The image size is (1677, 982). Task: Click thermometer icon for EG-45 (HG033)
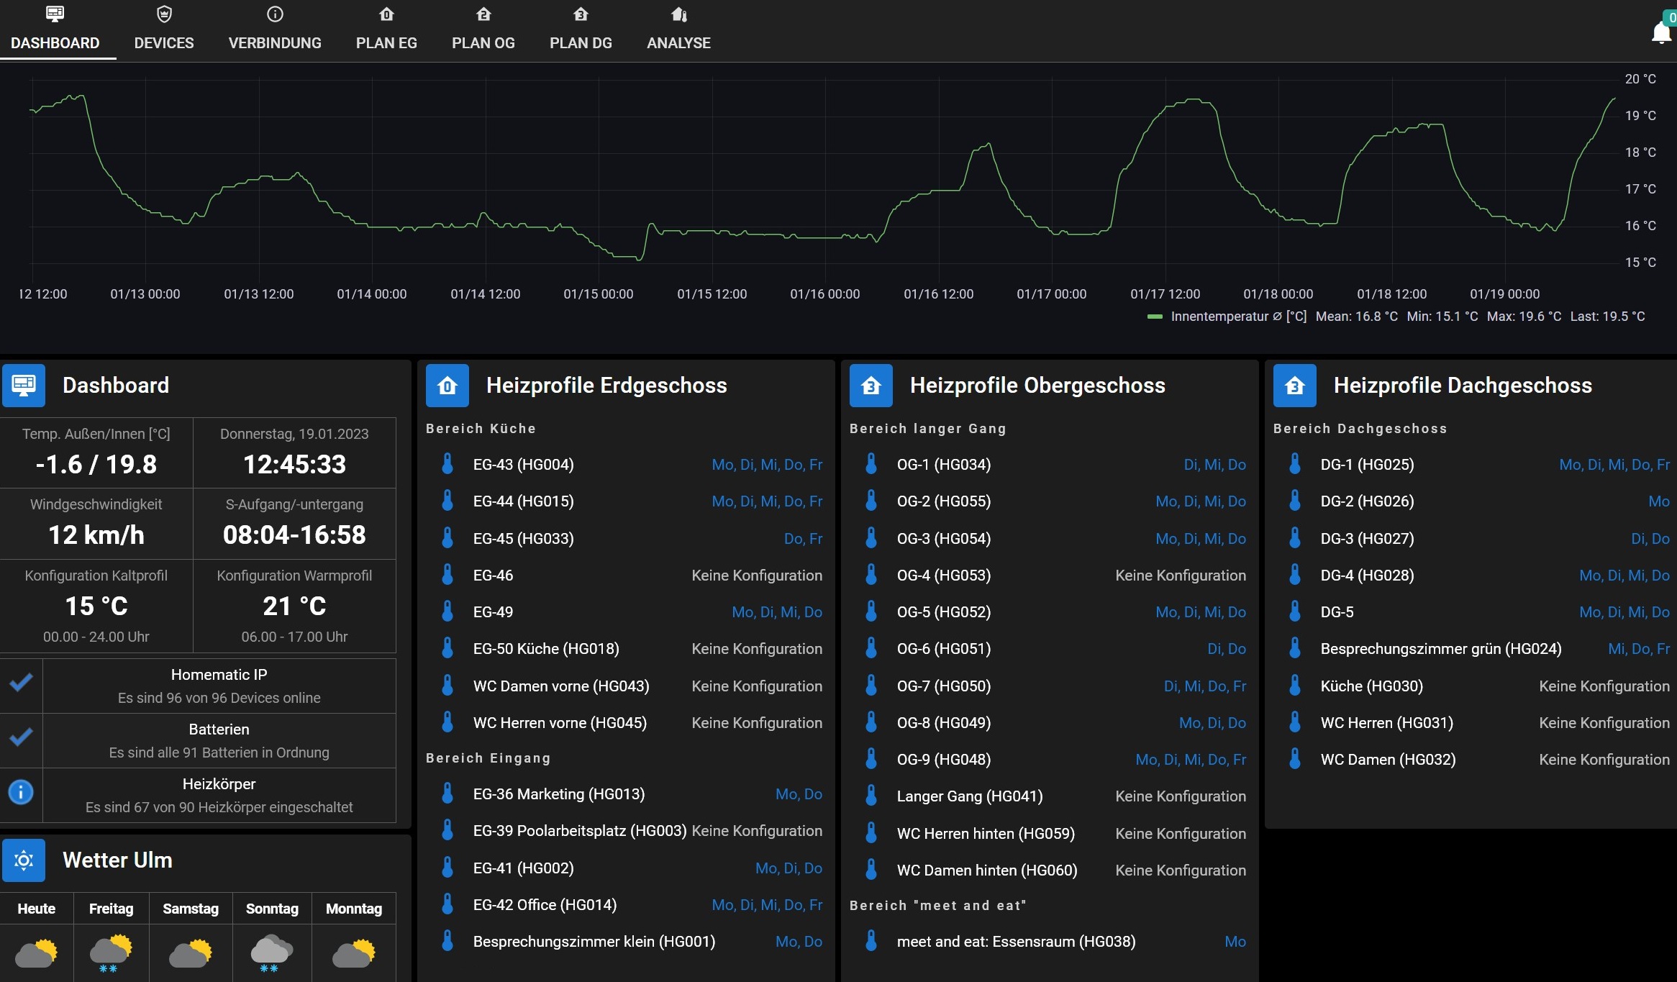coord(447,538)
